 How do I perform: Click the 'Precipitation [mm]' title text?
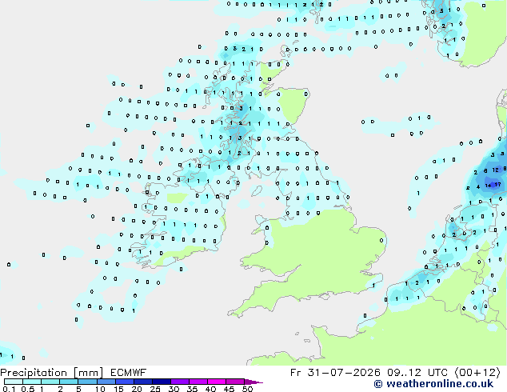point(51,373)
